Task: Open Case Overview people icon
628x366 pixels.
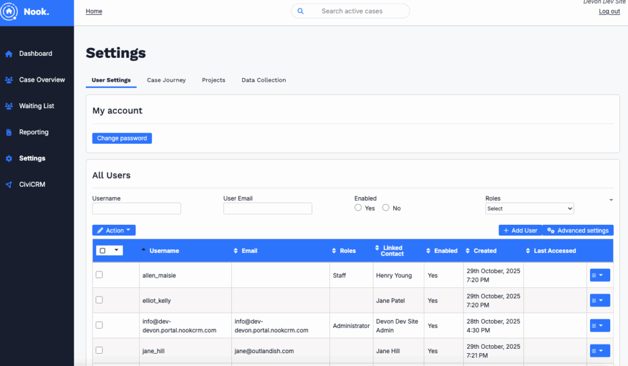Action: tap(9, 80)
